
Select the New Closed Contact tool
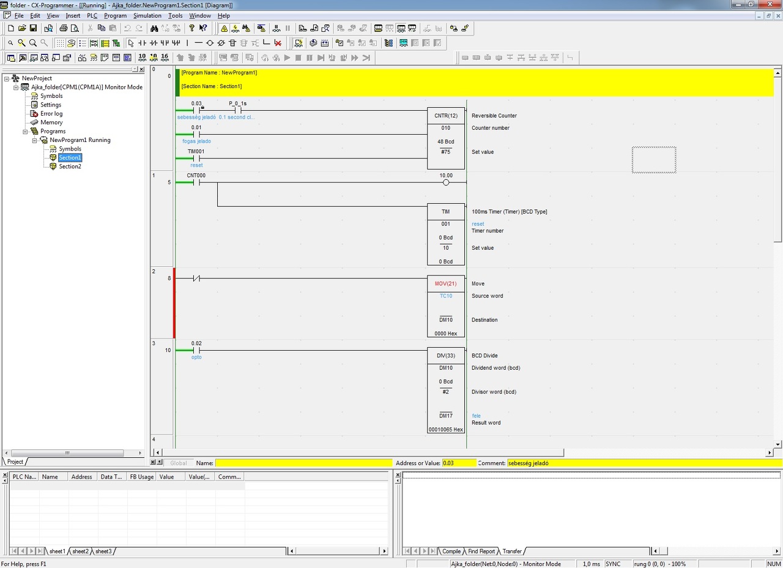coord(154,43)
